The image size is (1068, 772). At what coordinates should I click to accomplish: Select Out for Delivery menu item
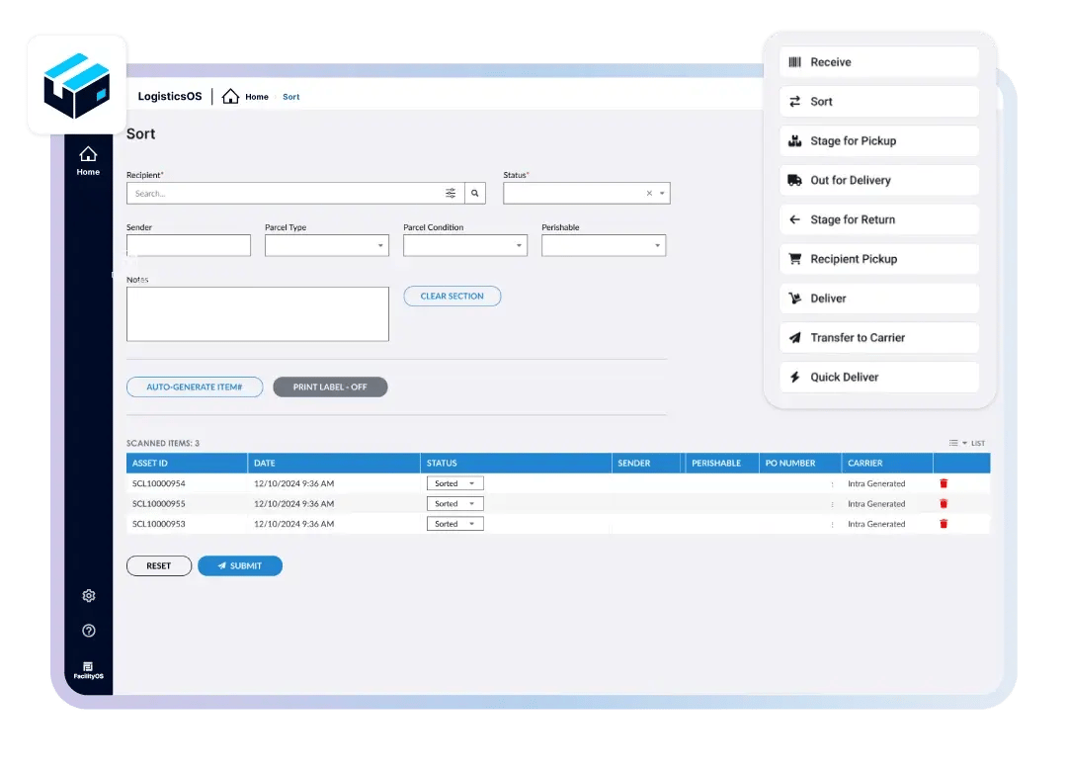(x=879, y=181)
